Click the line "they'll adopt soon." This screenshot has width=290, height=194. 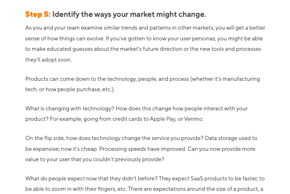click(x=48, y=60)
